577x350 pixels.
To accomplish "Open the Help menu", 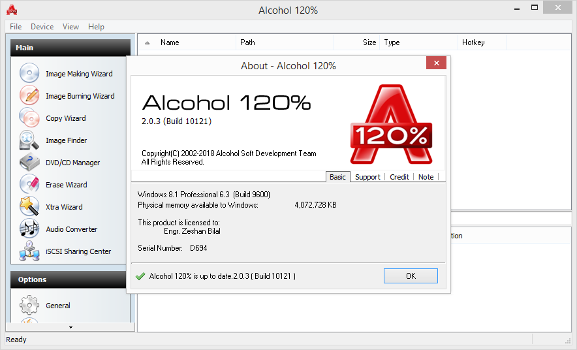I will 96,27.
